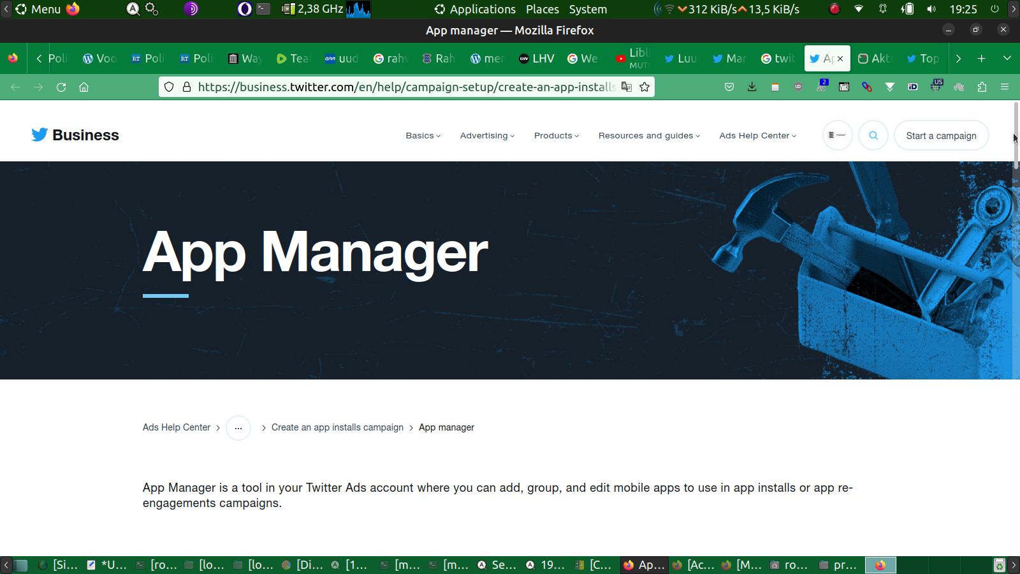Open the uBlock Origin extension
Image resolution: width=1020 pixels, height=574 pixels.
[x=798, y=87]
